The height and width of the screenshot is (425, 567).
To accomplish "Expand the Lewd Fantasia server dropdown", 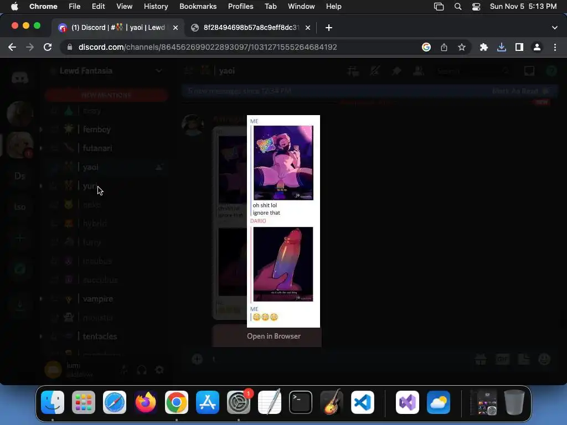I will click(159, 71).
